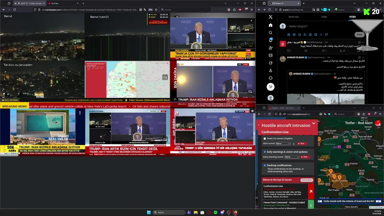This screenshot has height=216, width=384.
Task: Open Windows Start menu
Action: tap(149, 212)
